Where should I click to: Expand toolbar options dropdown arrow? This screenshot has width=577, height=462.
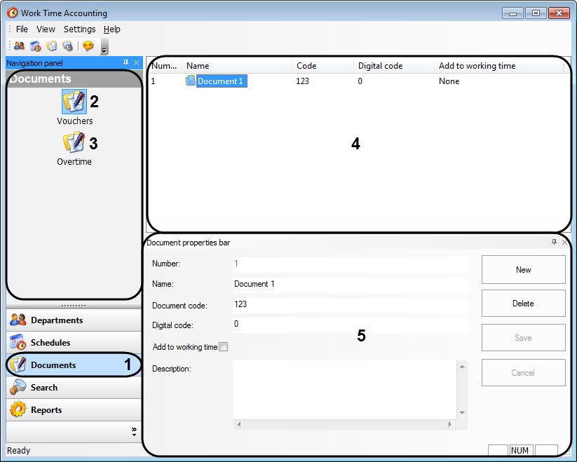pyautogui.click(x=104, y=49)
